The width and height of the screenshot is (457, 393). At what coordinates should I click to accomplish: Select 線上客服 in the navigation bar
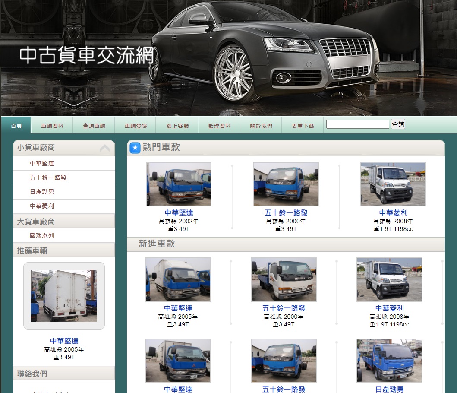point(177,126)
